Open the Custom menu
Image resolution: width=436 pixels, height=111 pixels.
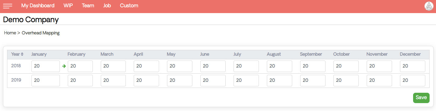tap(129, 5)
